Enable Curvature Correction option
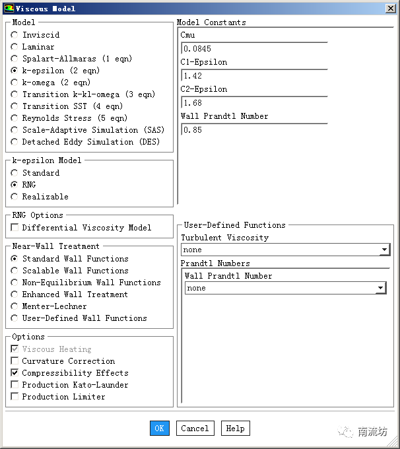400x449 pixels. [15, 361]
